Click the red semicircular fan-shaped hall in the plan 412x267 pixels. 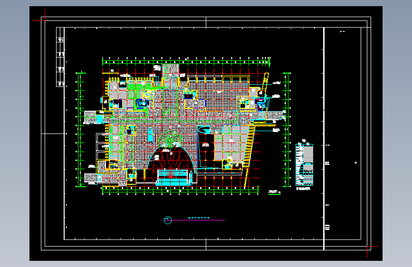171,162
